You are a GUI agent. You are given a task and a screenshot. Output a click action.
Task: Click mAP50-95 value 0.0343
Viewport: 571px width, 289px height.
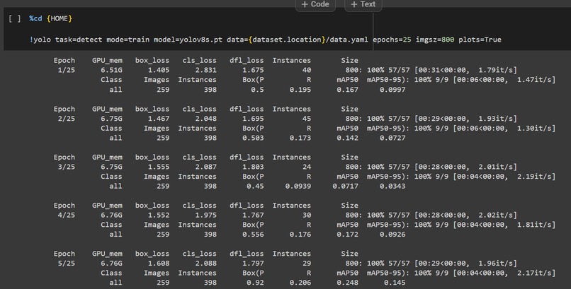pos(392,187)
